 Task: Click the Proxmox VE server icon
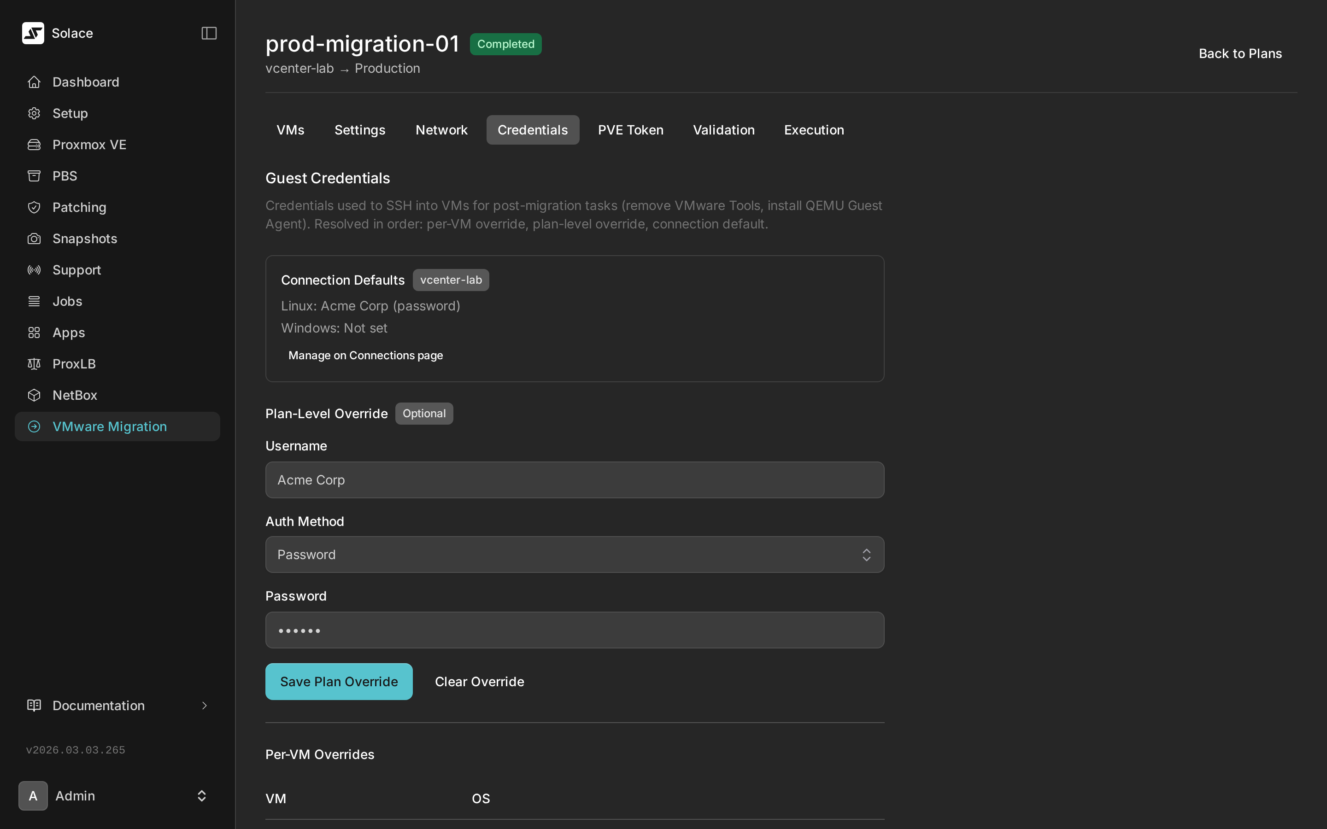tap(34, 145)
